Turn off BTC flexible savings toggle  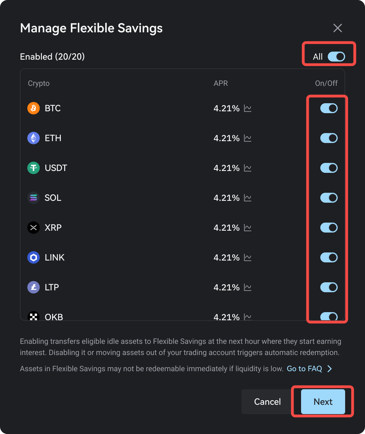tap(329, 108)
